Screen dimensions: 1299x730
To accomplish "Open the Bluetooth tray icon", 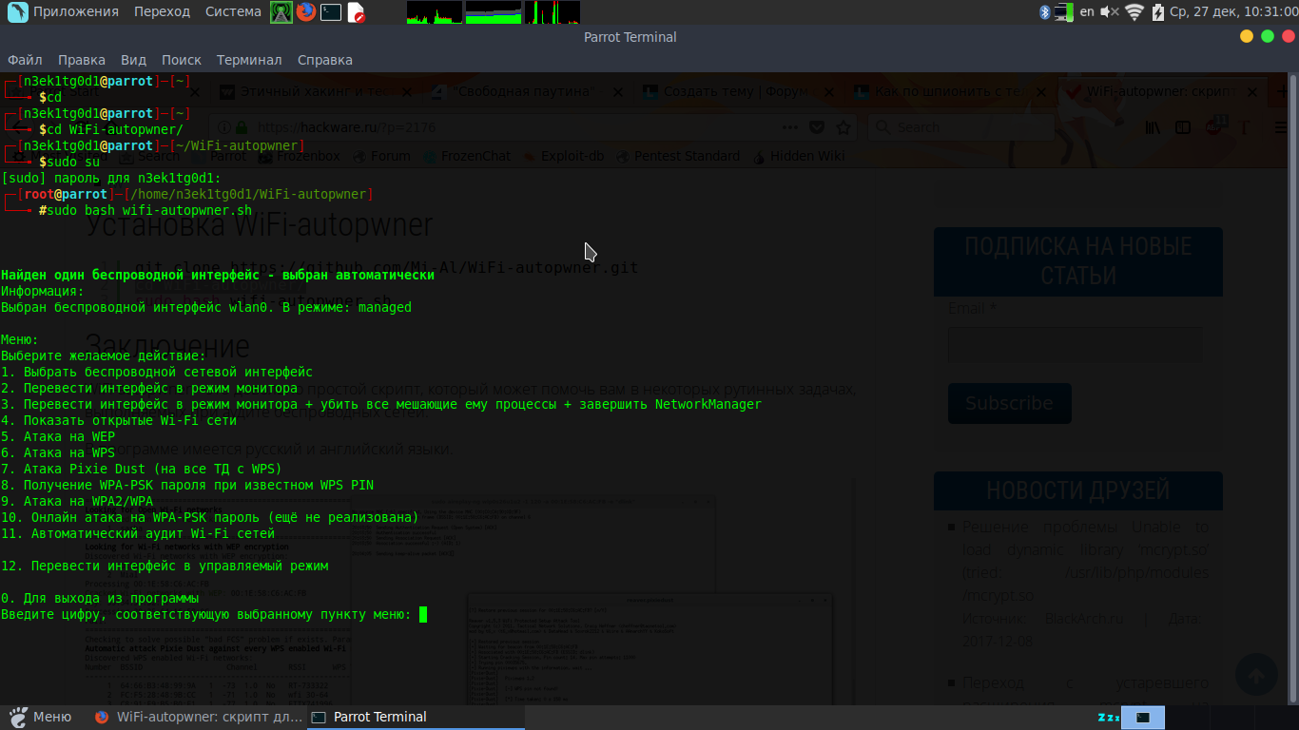I will [1043, 12].
